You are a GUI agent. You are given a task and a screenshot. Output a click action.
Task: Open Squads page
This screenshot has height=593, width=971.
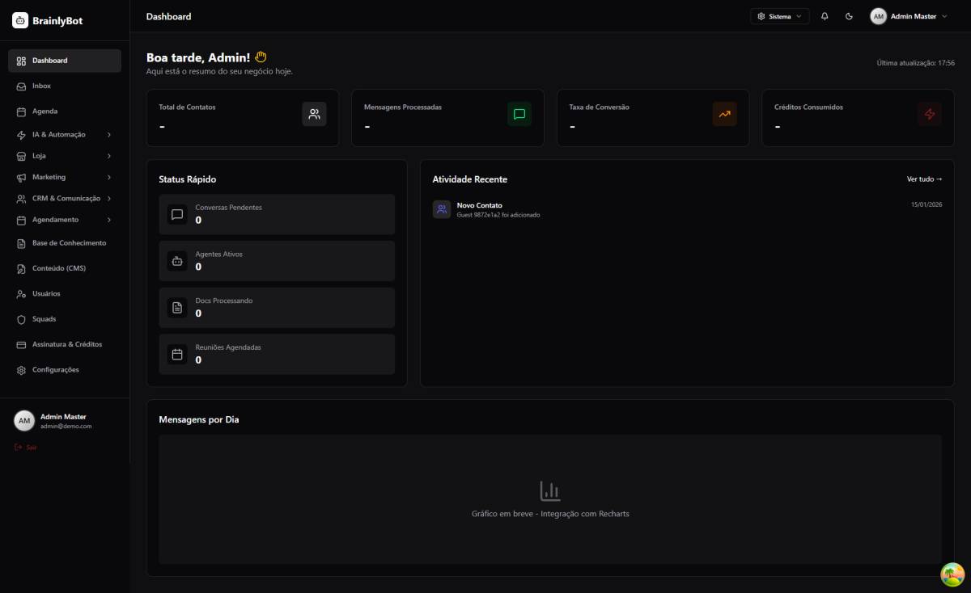65,319
